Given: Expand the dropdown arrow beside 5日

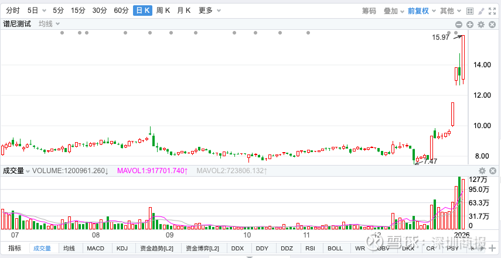Looking at the screenshot, I should click(x=44, y=11).
